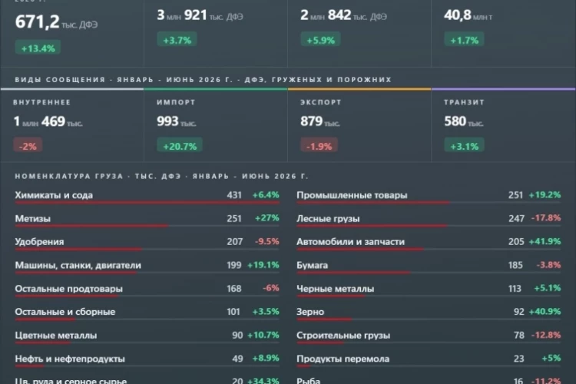Click the 879 тыс. export value
The height and width of the screenshot is (384, 576).
[x=320, y=121]
